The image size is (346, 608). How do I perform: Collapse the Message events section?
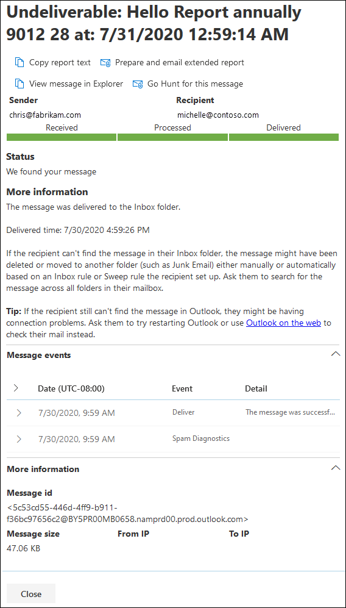coord(336,354)
